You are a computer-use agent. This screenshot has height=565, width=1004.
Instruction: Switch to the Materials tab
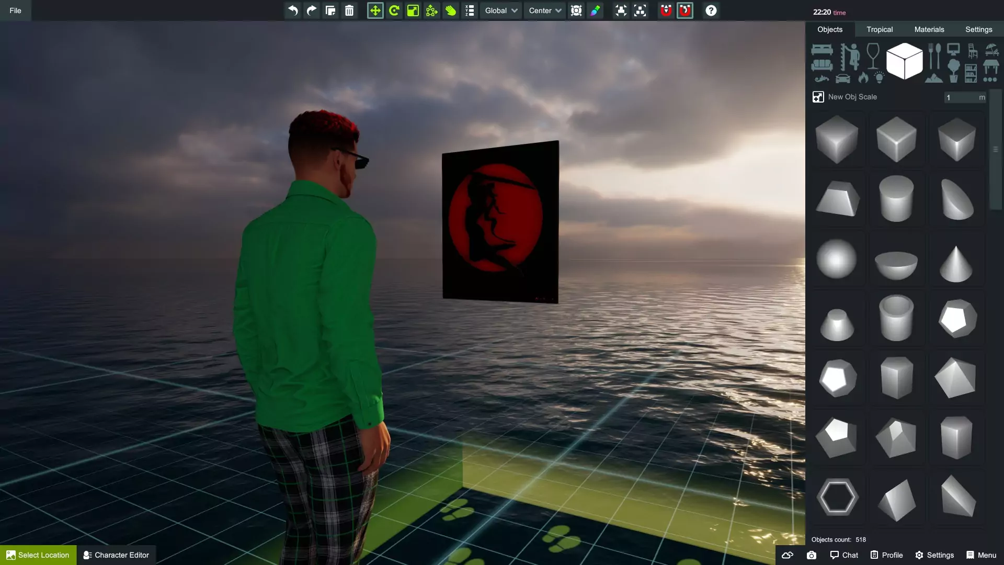click(x=929, y=29)
